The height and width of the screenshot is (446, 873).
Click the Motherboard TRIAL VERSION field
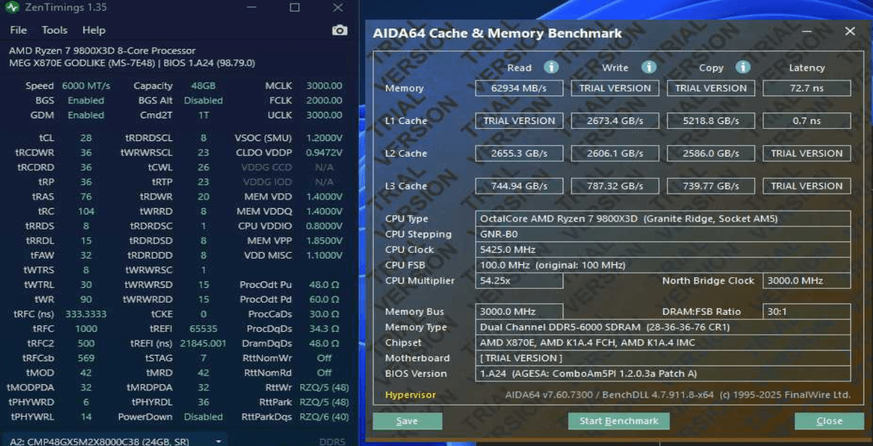coord(663,358)
